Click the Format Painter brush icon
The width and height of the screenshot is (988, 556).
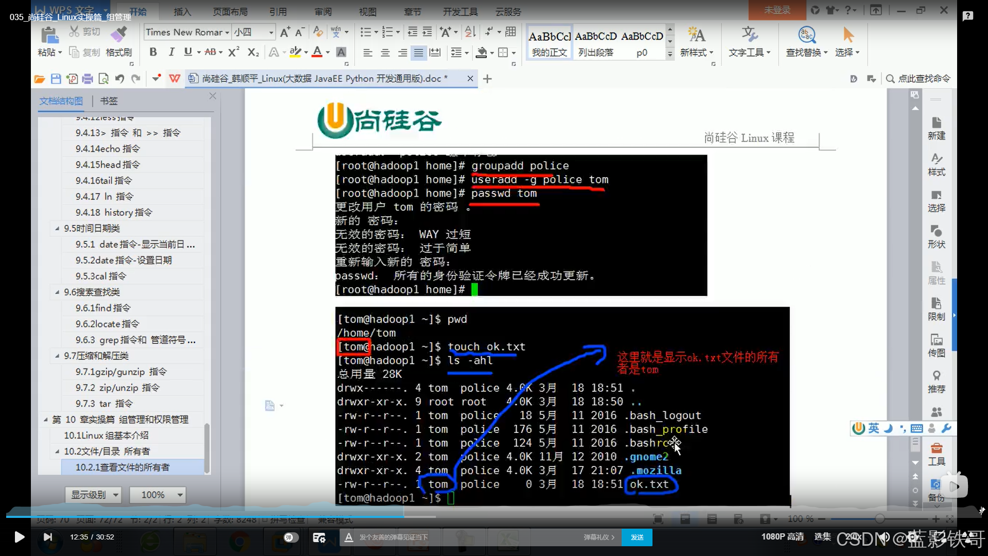coord(119,35)
